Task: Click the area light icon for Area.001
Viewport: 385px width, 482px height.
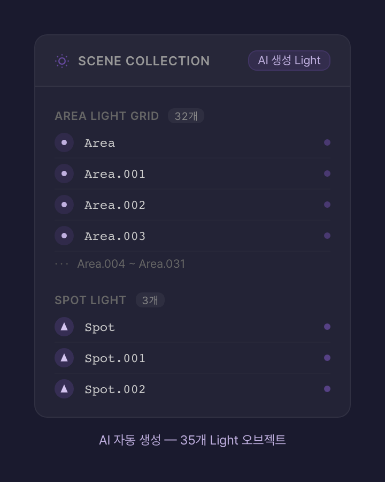Action: [64, 174]
